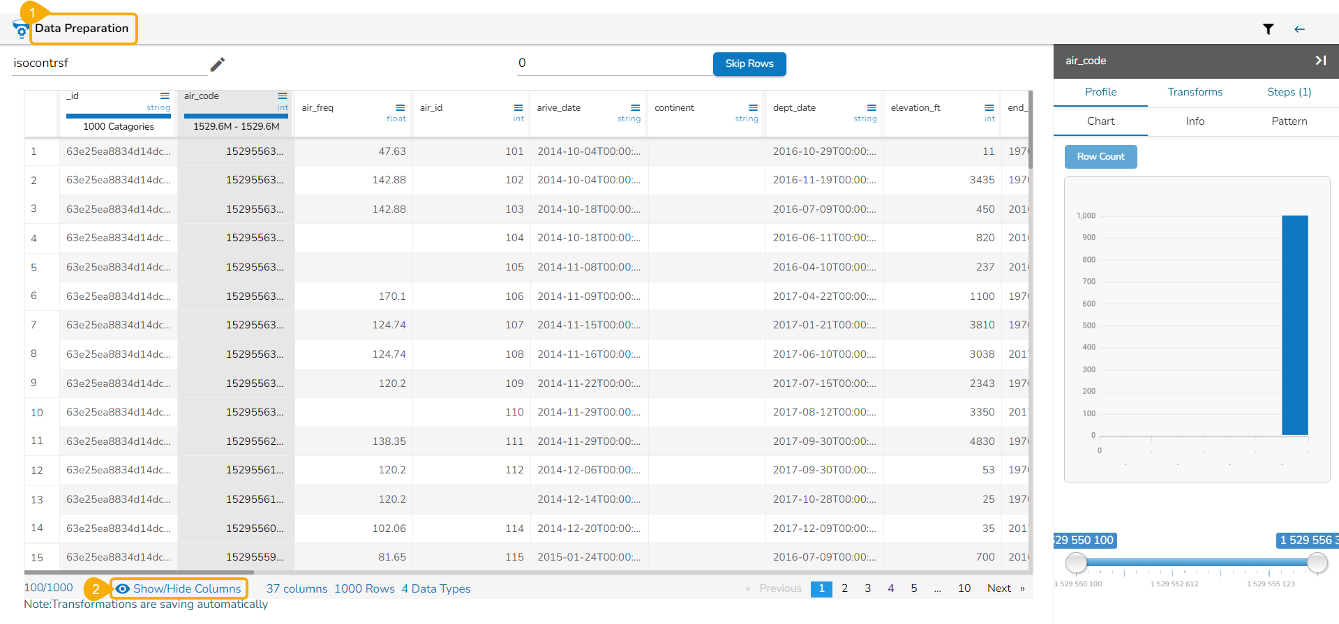The height and width of the screenshot is (624, 1339).
Task: Open the continent column menu icon
Action: pos(753,107)
